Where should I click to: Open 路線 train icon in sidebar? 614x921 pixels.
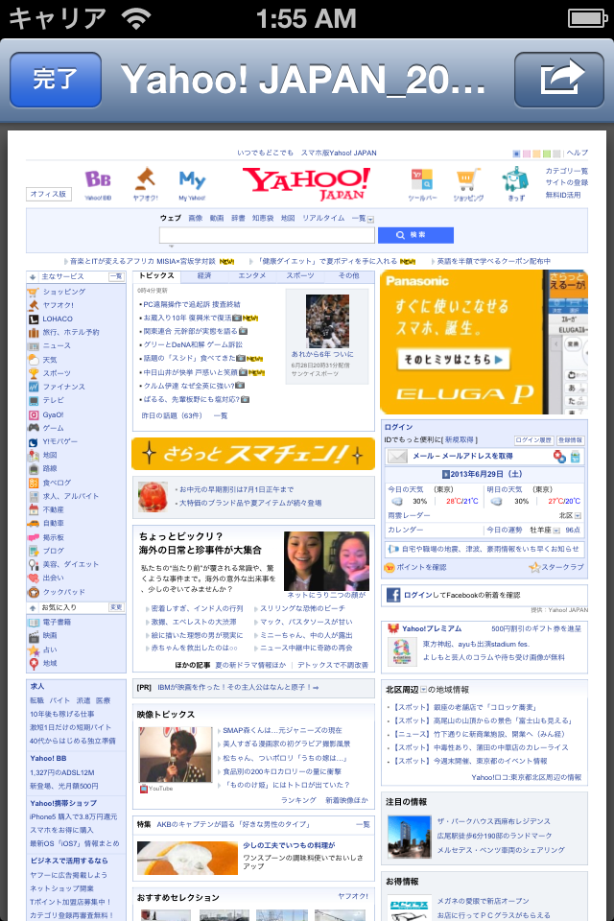pos(35,469)
